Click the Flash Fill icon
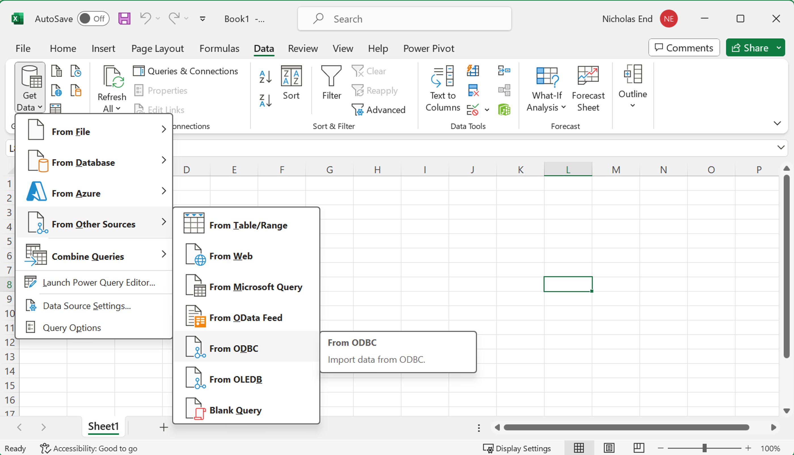794x455 pixels. (x=473, y=71)
